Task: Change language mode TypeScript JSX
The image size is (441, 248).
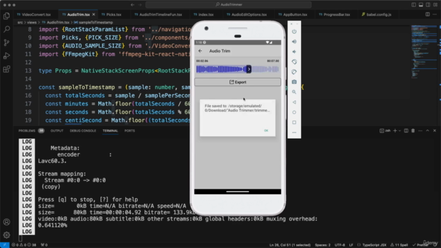Action: [374, 245]
